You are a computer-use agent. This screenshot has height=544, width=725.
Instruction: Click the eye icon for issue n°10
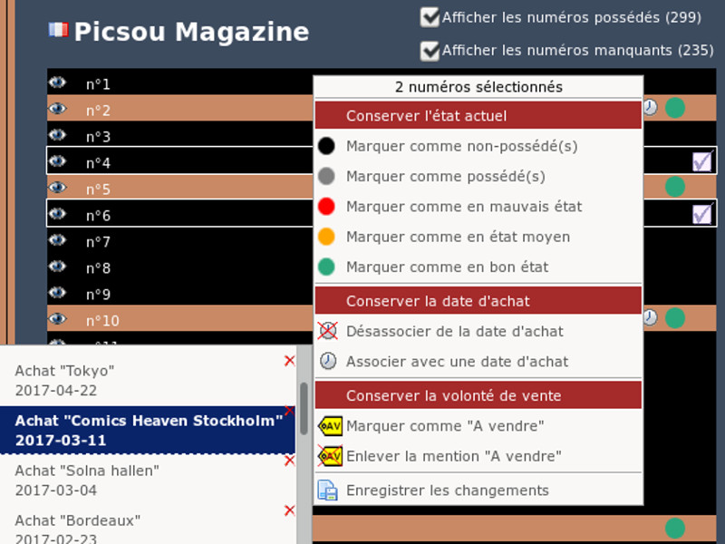tap(57, 319)
